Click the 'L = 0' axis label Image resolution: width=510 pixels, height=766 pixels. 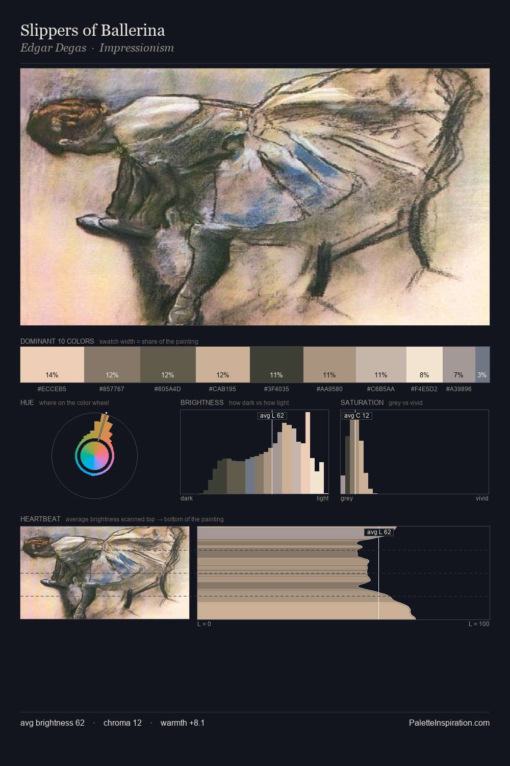(204, 624)
